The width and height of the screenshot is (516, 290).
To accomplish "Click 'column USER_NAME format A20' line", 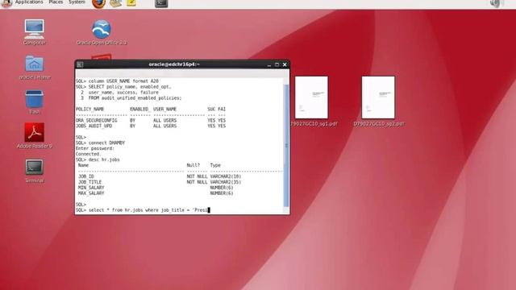I will click(x=117, y=81).
